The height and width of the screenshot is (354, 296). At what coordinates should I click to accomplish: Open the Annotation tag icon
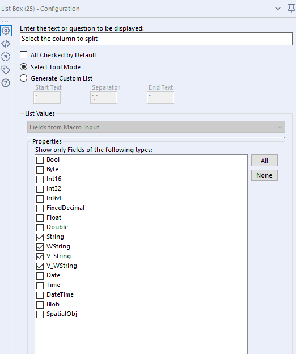point(6,70)
